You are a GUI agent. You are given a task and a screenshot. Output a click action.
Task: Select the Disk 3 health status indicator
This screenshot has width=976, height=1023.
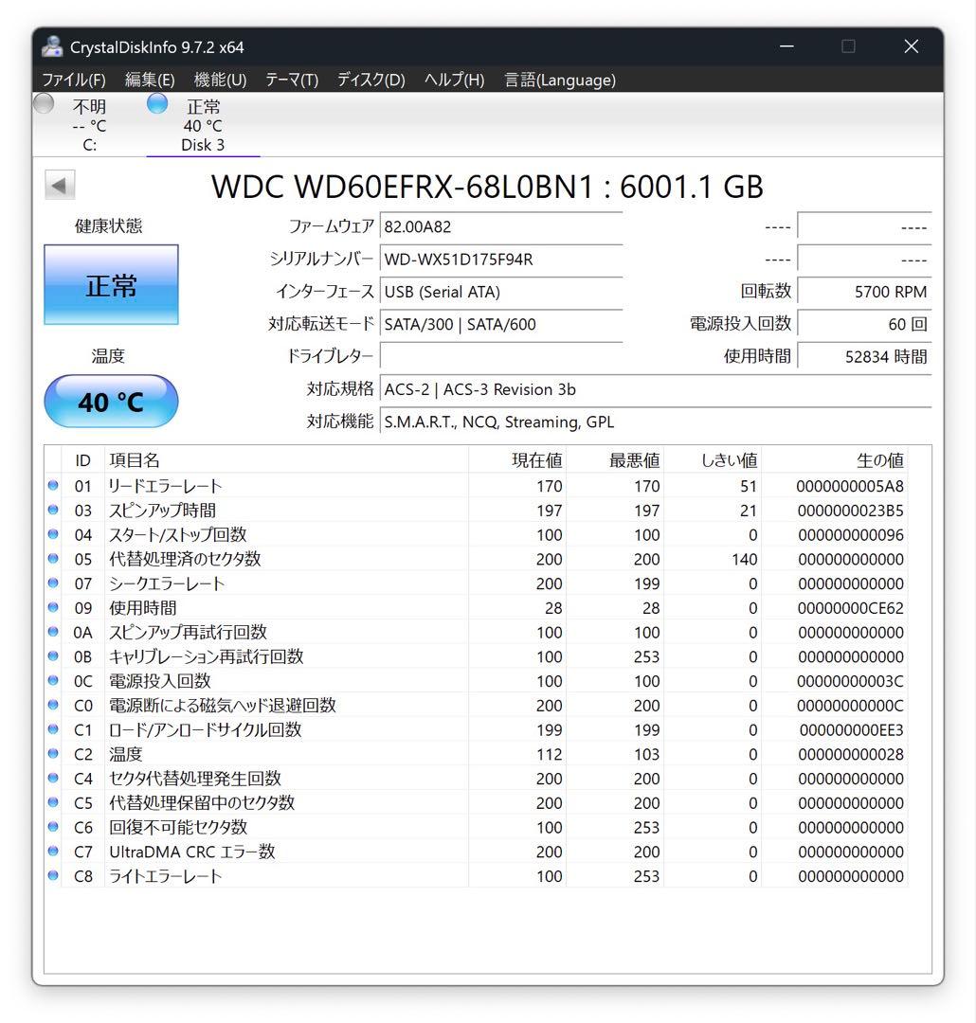click(x=156, y=104)
